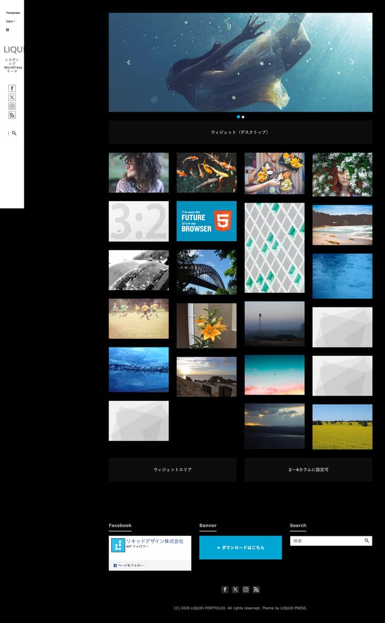Open the black-and-white boat thumbnail
This screenshot has height=623, width=385.
pos(139,270)
